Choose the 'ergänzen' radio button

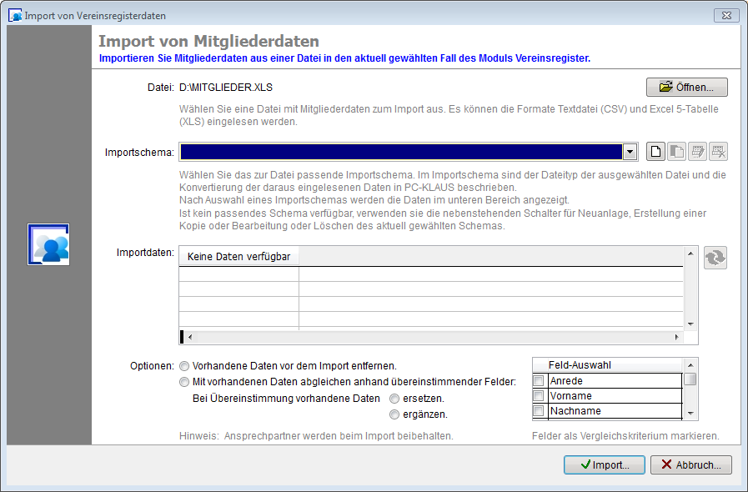pos(395,414)
